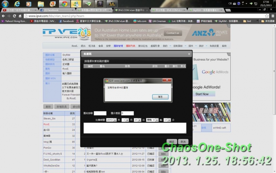Click member name F.U.NG_shyshy:$
The width and height of the screenshot is (276, 173).
tap(53, 154)
